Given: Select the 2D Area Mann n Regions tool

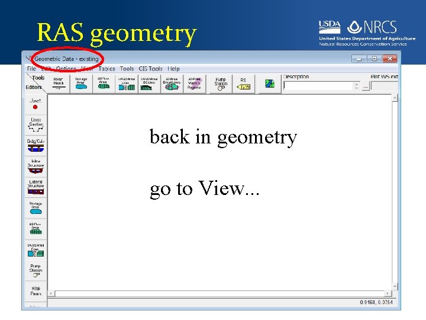Looking at the screenshot, I should click(x=194, y=84).
